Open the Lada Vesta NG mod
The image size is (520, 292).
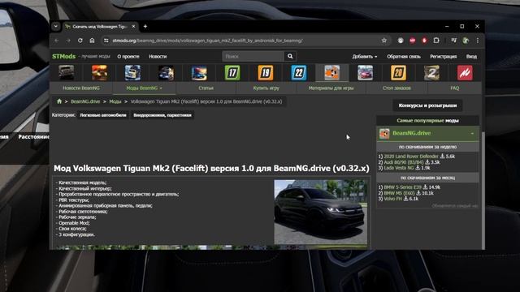[399, 168]
